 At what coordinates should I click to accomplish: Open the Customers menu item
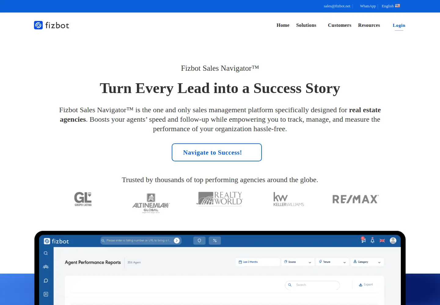[339, 25]
